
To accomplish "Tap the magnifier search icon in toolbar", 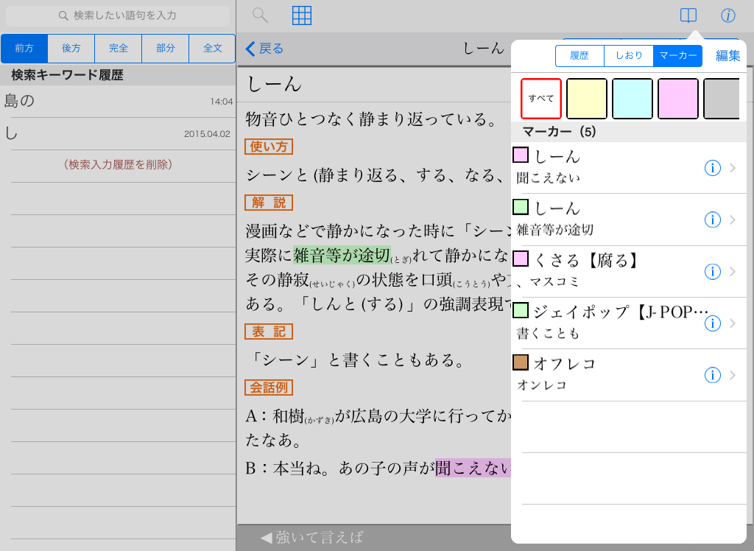I will tap(260, 15).
